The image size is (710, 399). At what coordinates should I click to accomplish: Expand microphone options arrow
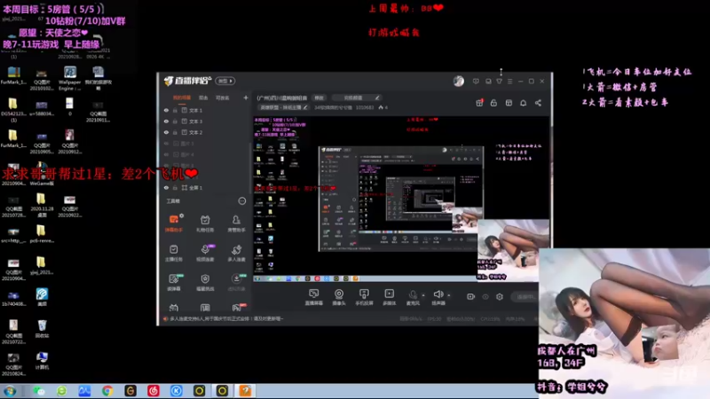(x=423, y=295)
